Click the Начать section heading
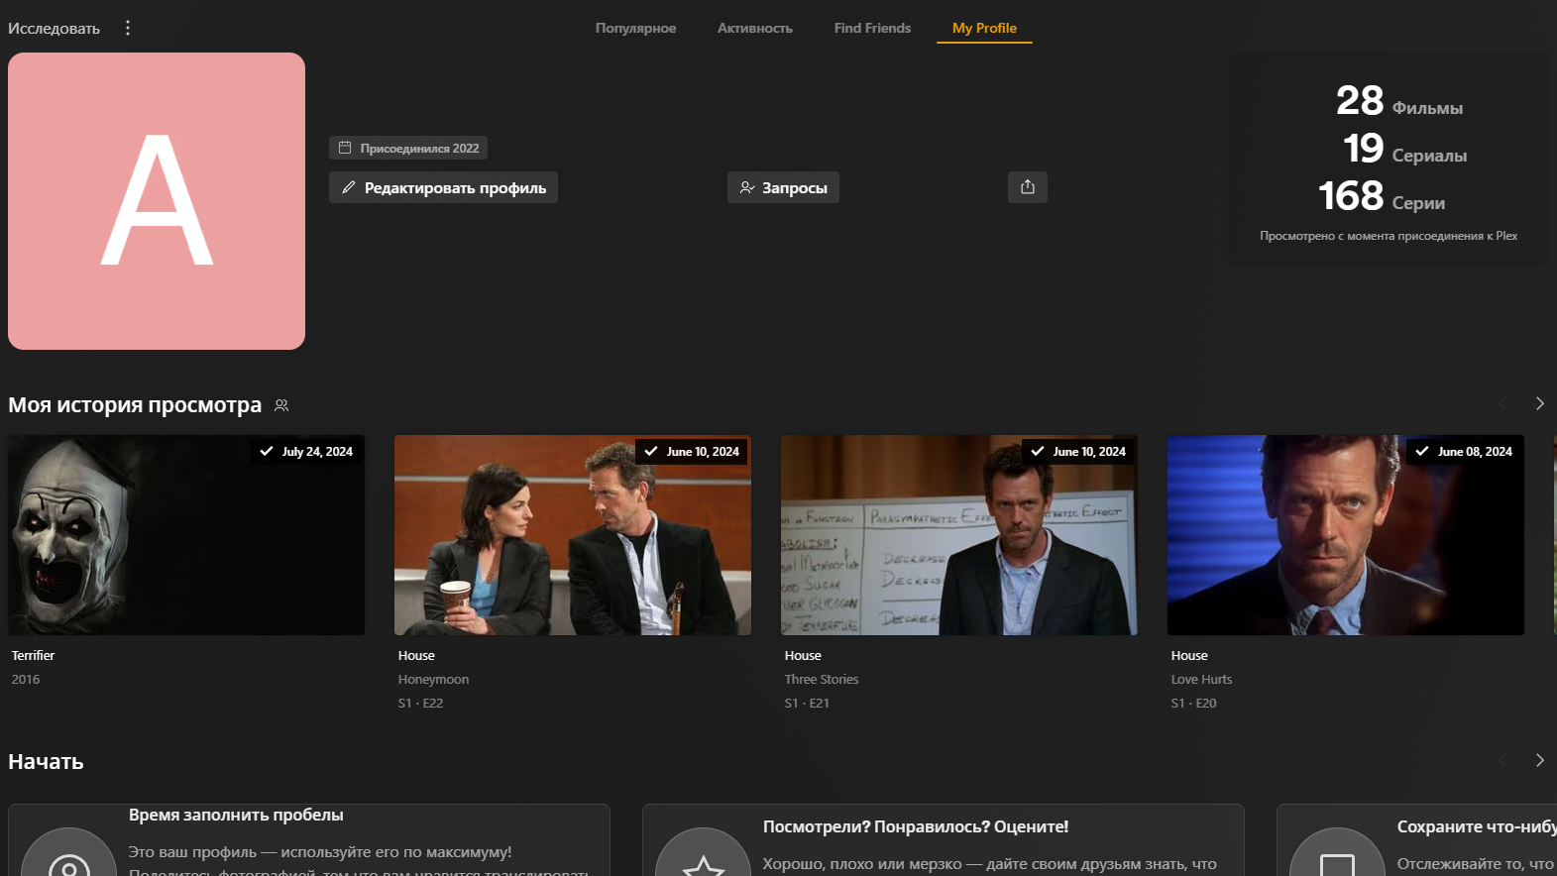The height and width of the screenshot is (876, 1557). [x=46, y=761]
